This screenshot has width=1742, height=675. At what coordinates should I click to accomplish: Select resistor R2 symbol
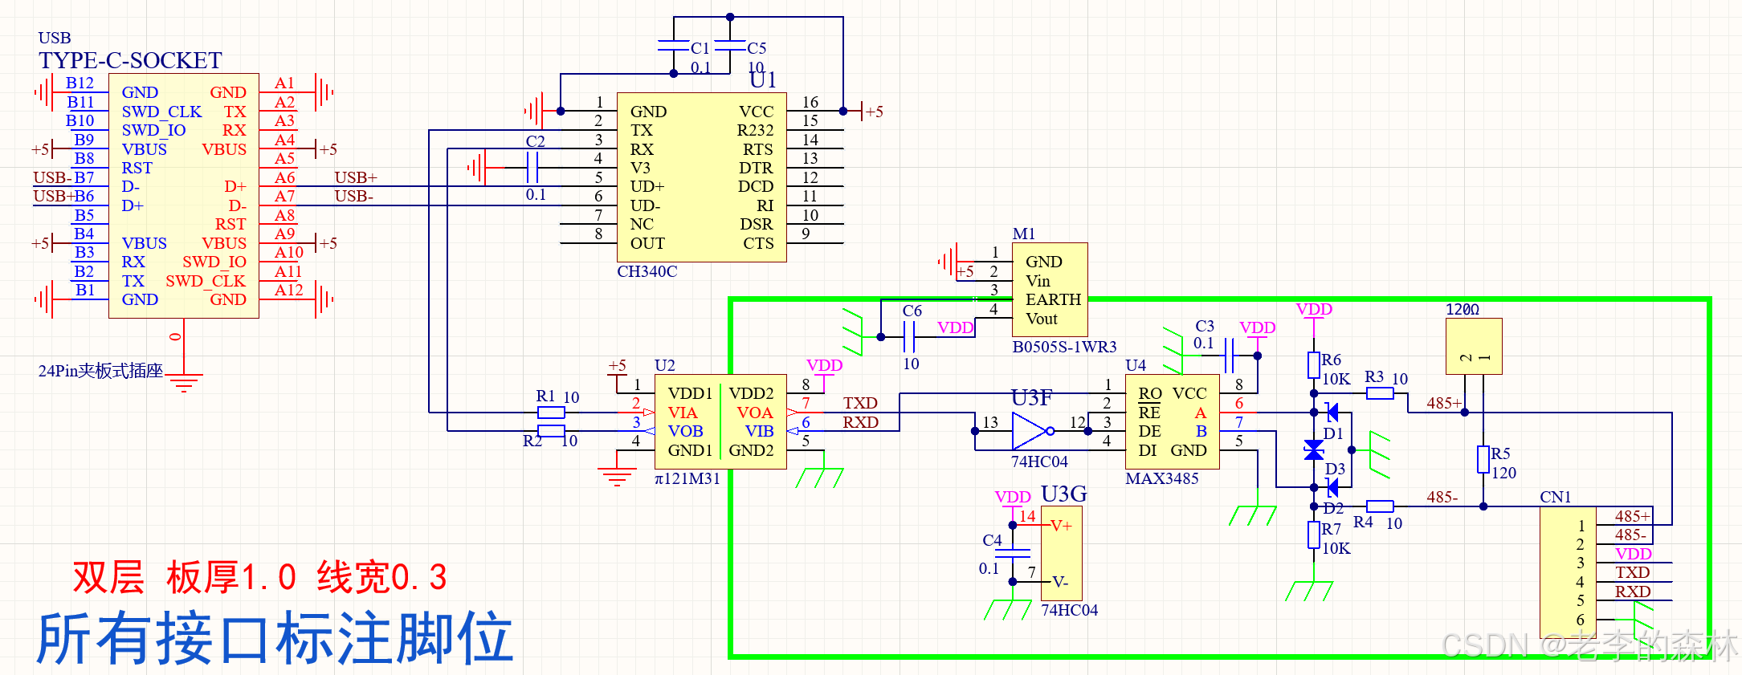pos(551,431)
